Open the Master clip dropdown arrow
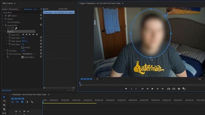The image size is (205, 115). (x=21, y=9)
